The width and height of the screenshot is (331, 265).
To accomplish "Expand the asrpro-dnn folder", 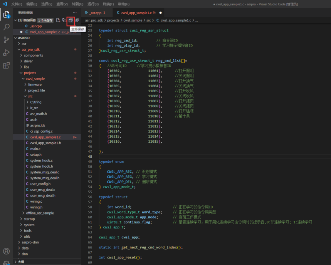I will [19, 242].
